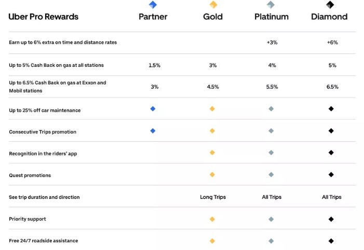The width and height of the screenshot is (364, 250).
Task: Click Partner diamond in Consecutive Trips row
Action: pyautogui.click(x=153, y=131)
